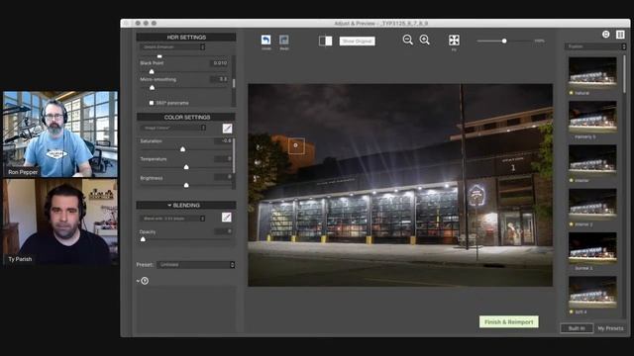Screen dimensions: 634x356
Task: Click the Saturation value field
Action: pyautogui.click(x=223, y=140)
